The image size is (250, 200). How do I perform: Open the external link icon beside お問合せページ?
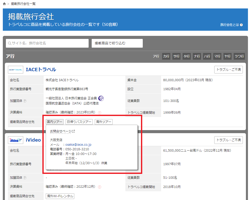click(74, 131)
